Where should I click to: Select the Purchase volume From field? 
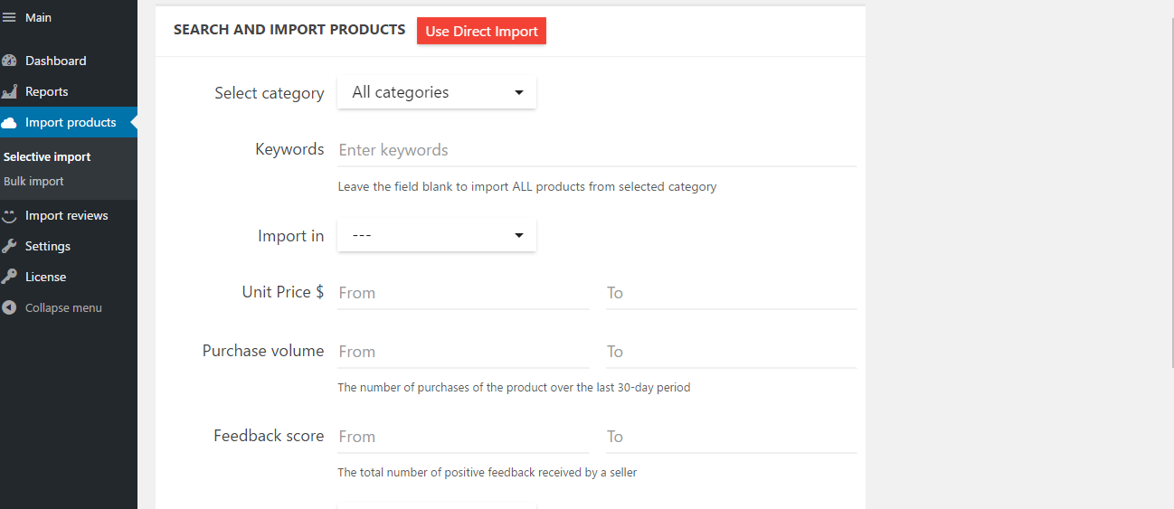462,352
